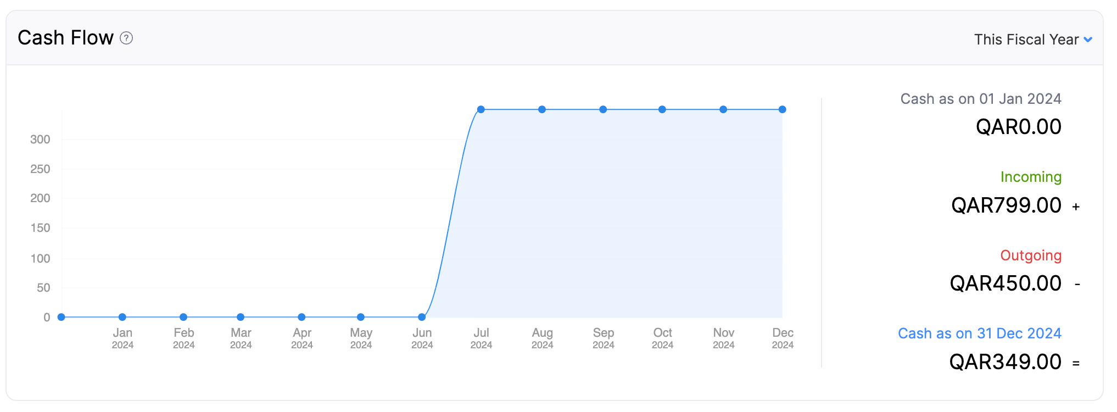Click the Cash Flow help question-mark icon

click(127, 38)
